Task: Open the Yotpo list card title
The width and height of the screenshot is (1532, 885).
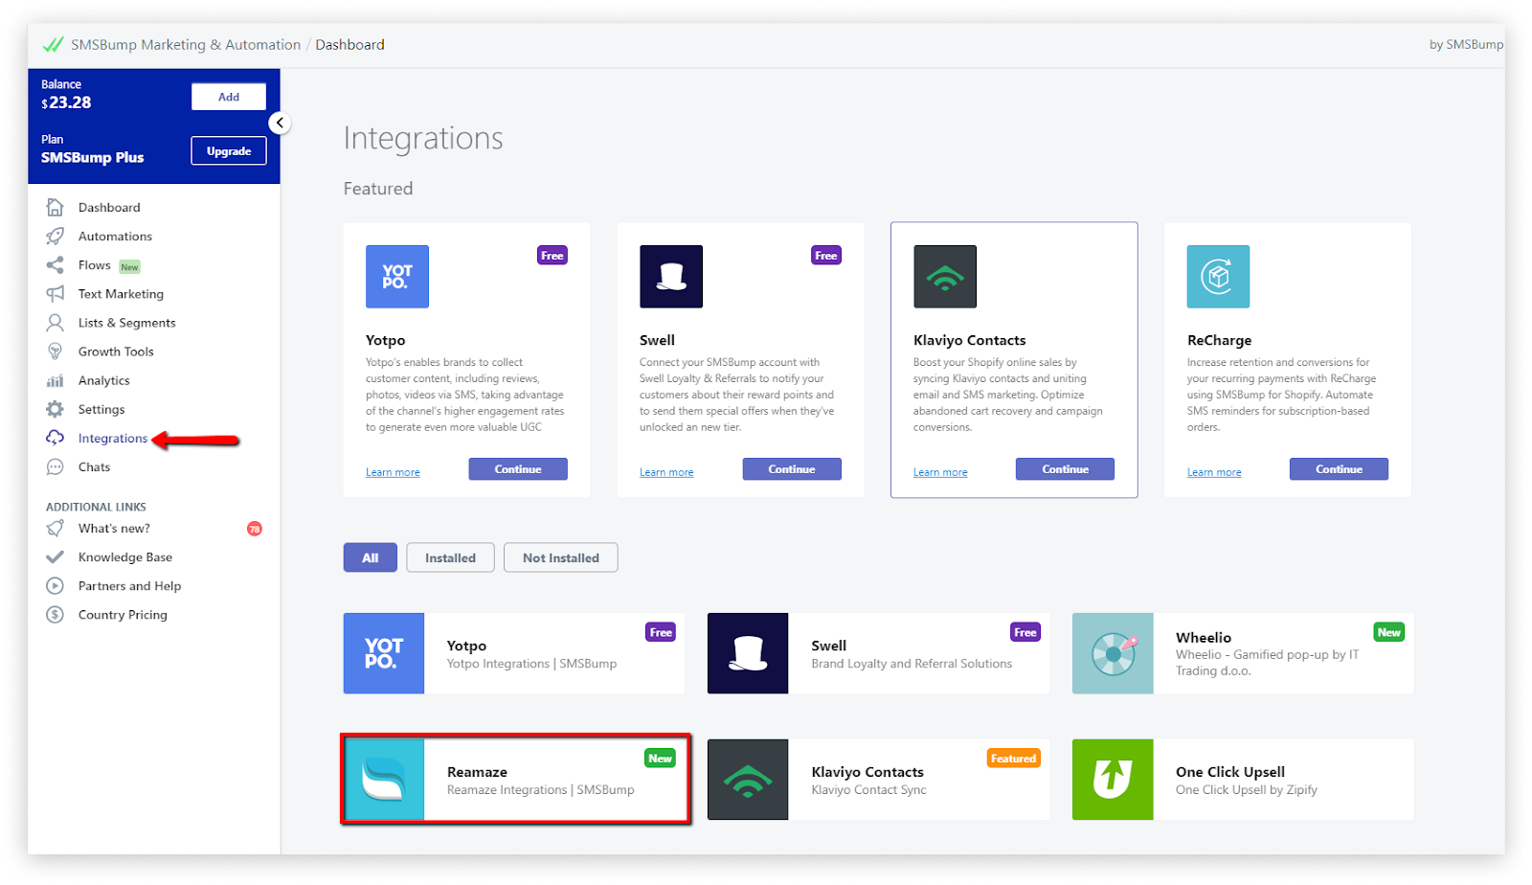Action: pos(466,646)
